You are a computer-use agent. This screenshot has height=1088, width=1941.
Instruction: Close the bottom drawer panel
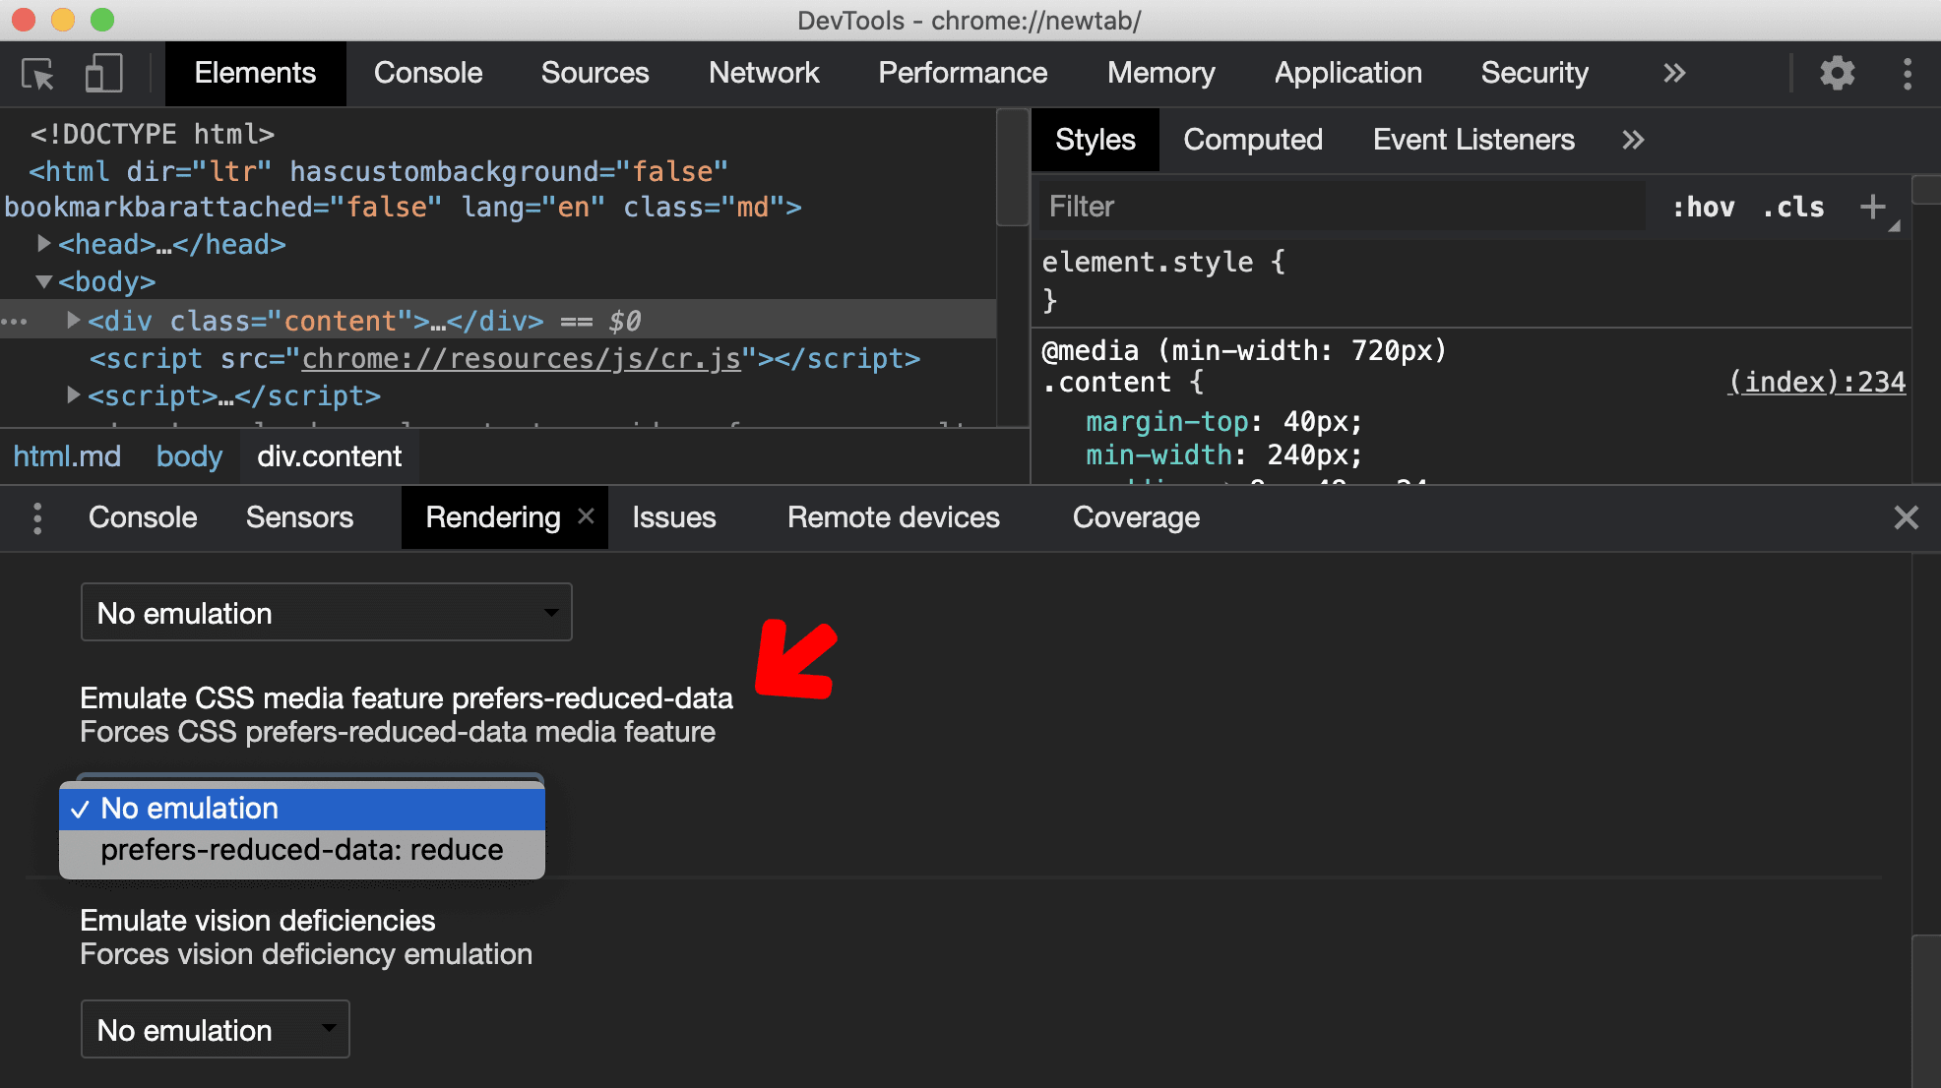1907,516
